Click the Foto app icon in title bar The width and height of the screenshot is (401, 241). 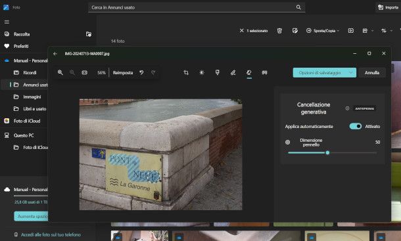(6, 7)
